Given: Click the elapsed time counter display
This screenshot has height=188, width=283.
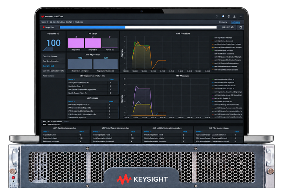Looking at the screenshot, I should coord(228,27).
